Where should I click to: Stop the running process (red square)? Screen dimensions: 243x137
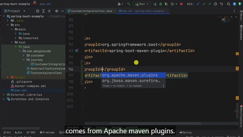pos(181,4)
